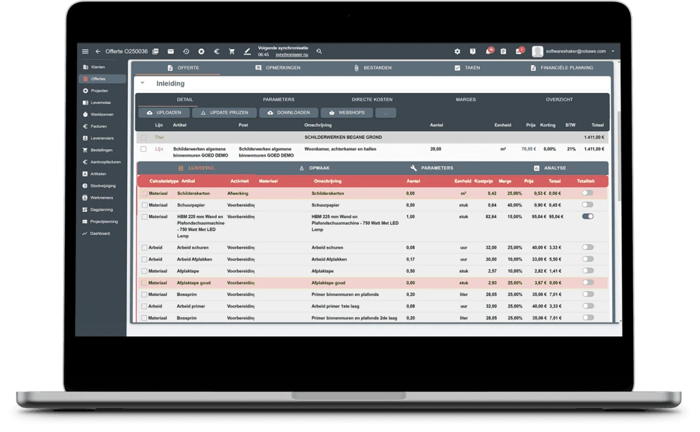
Task: Click the 'synchroniseer nu' link
Action: coord(291,55)
